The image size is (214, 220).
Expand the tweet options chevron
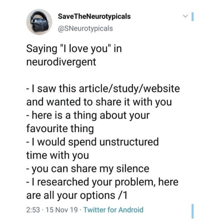(x=185, y=16)
